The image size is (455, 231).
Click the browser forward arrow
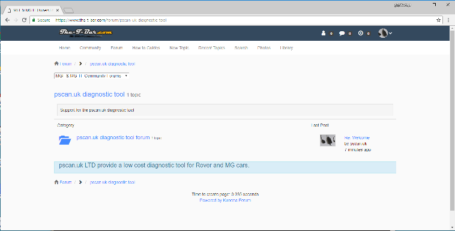[x=16, y=20]
